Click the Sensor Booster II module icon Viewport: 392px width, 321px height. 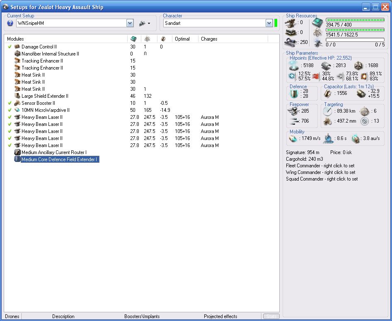pos(17,103)
